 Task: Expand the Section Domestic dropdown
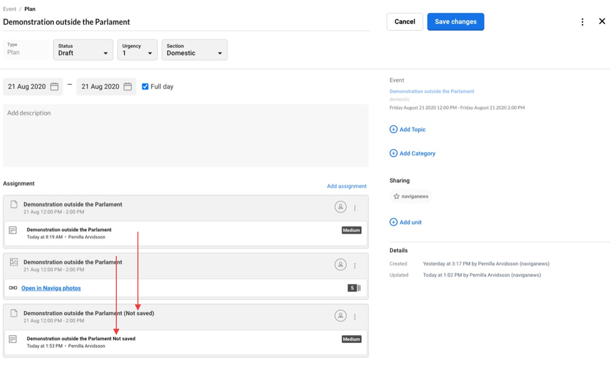(194, 50)
